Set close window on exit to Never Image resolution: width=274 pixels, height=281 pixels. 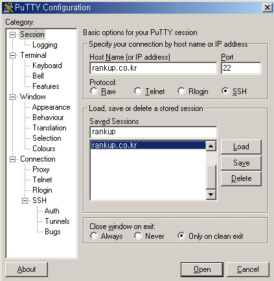[138, 236]
